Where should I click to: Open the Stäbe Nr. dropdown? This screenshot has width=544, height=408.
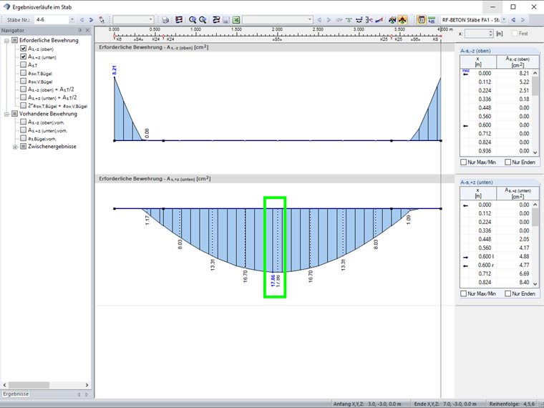click(x=72, y=20)
